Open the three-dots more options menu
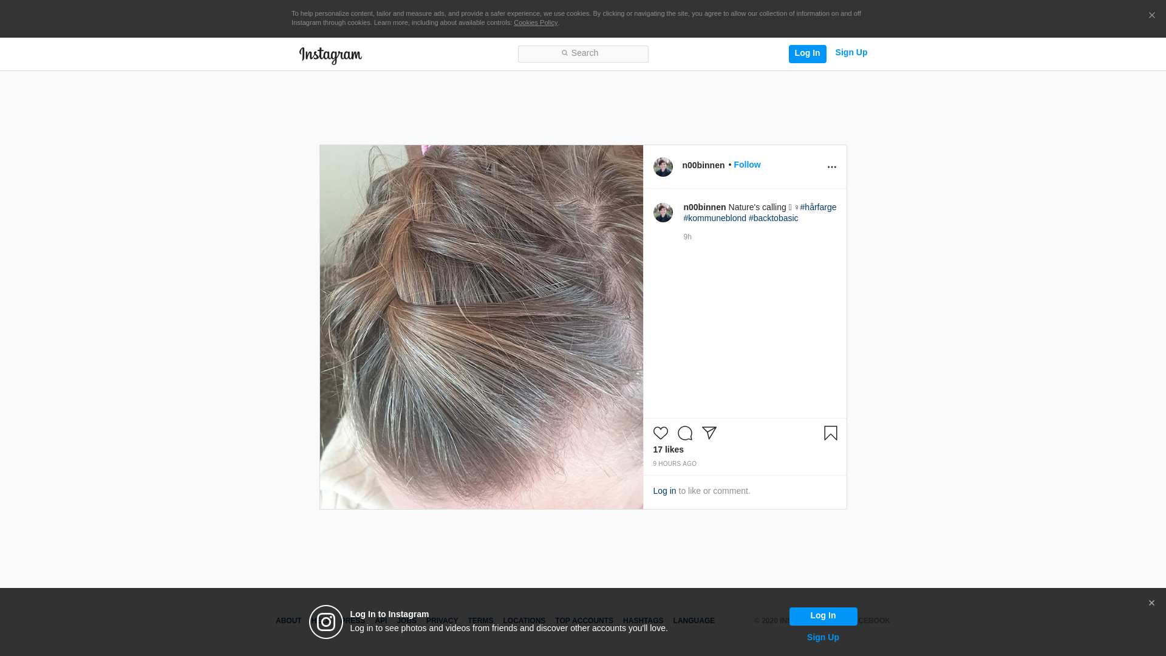The width and height of the screenshot is (1166, 656). [x=831, y=167]
